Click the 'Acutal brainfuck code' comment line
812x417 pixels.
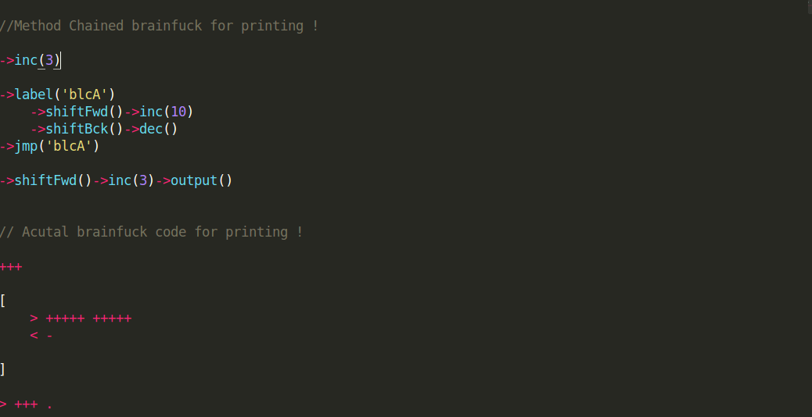151,232
